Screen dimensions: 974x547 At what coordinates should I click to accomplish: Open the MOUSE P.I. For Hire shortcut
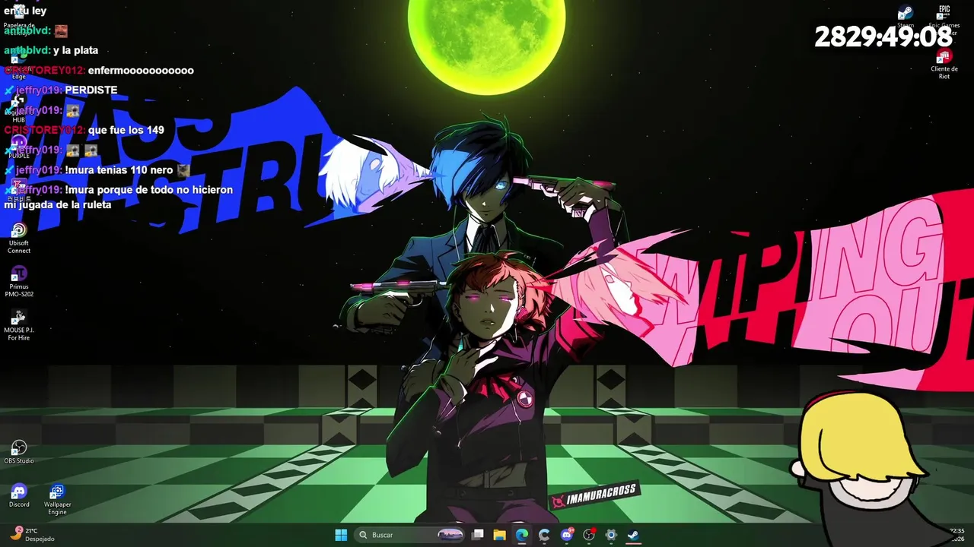click(x=19, y=325)
